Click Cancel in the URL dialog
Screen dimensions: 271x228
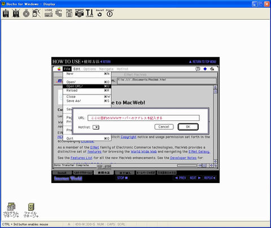click(x=164, y=127)
